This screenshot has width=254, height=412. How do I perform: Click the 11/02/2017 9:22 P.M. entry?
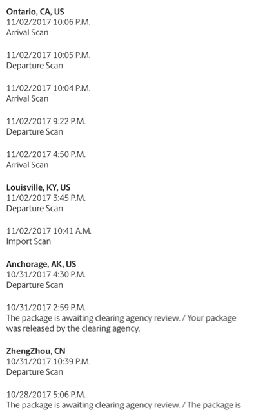(x=46, y=122)
